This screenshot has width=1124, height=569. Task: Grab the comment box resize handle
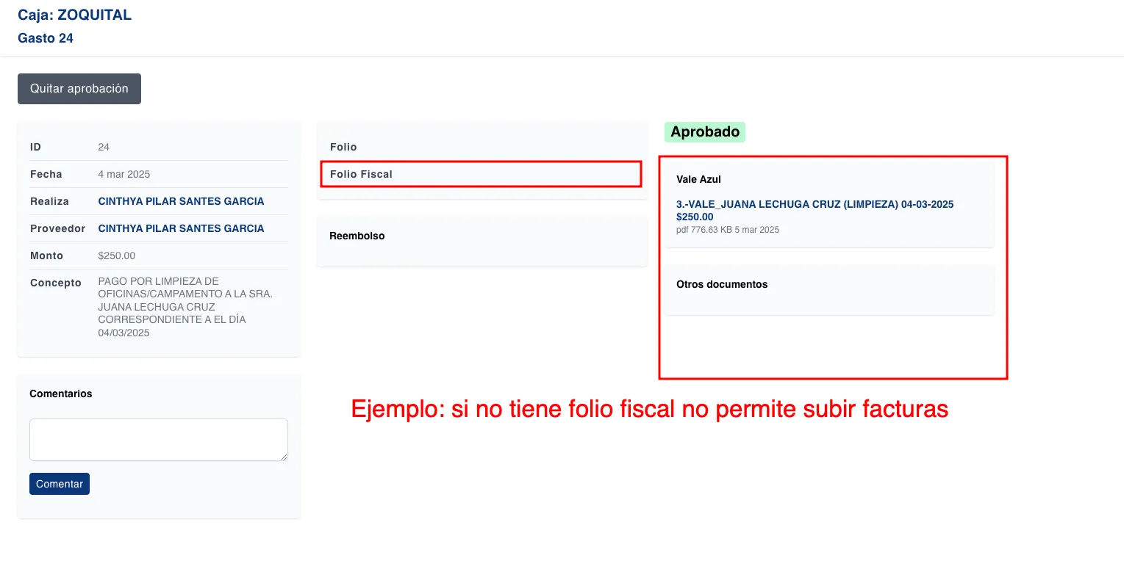(x=284, y=457)
